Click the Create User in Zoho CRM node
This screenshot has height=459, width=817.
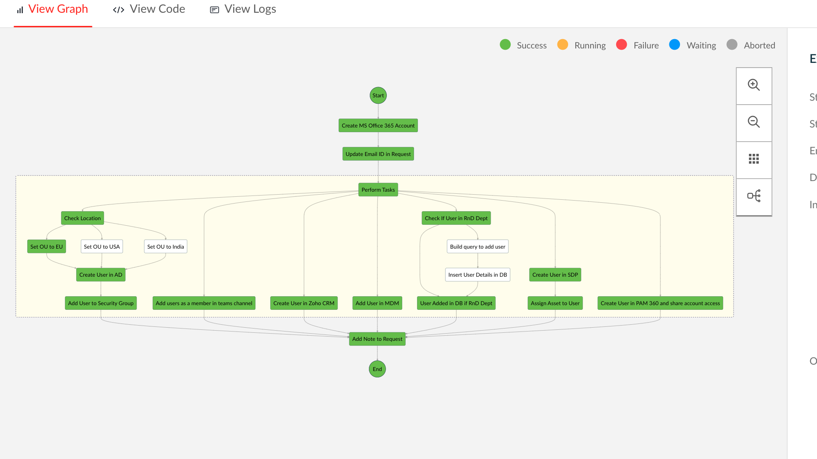pos(303,303)
